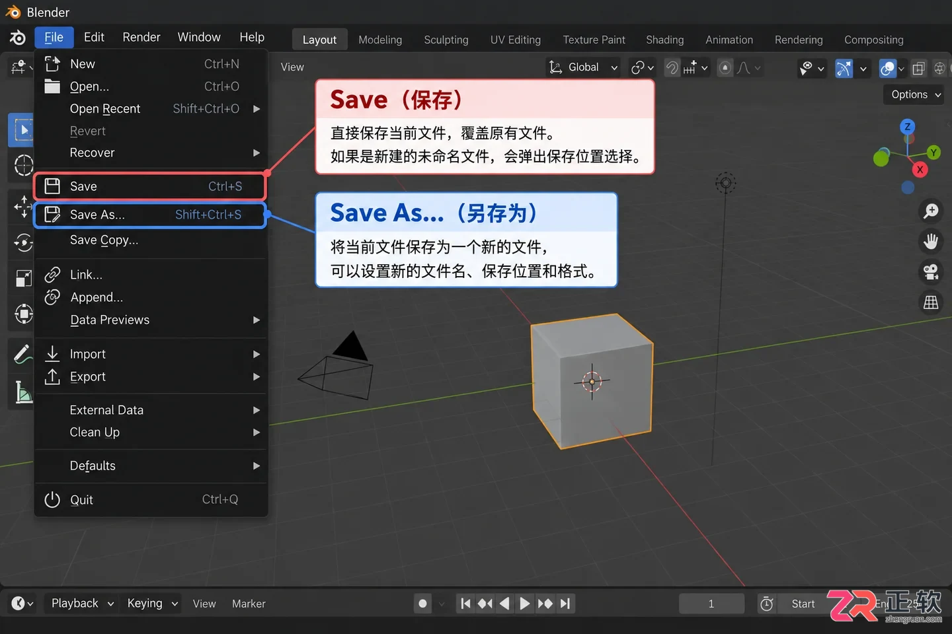This screenshot has height=634, width=952.
Task: Play the animation forward
Action: (524, 604)
